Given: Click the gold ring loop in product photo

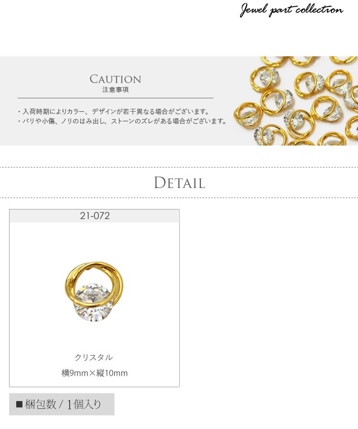Looking at the screenshot, I should coord(94,283).
